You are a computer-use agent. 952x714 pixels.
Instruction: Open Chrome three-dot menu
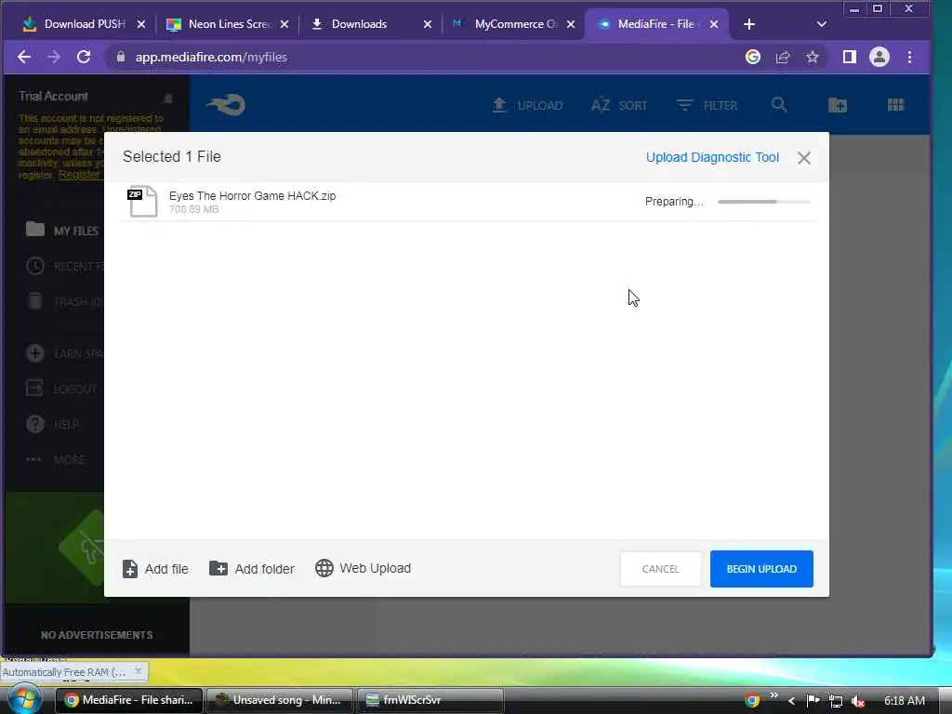909,57
